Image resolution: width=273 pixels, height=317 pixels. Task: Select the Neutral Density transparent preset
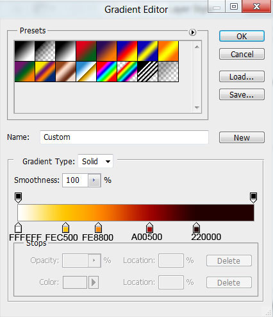click(x=168, y=72)
